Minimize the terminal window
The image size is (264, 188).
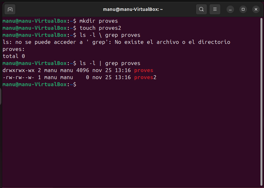coord(230,9)
